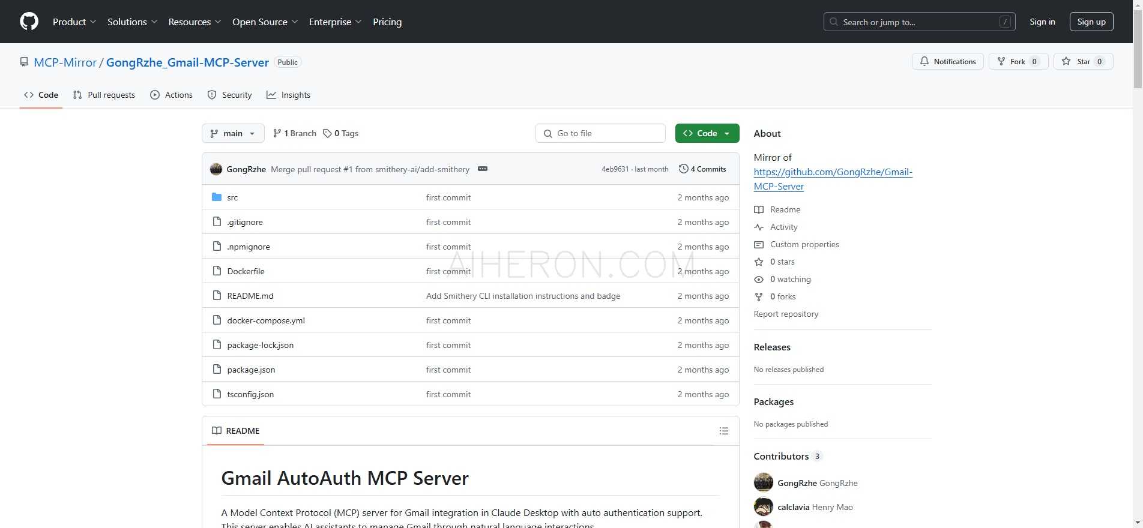Click the src folder icon
The width and height of the screenshot is (1143, 528).
click(217, 197)
